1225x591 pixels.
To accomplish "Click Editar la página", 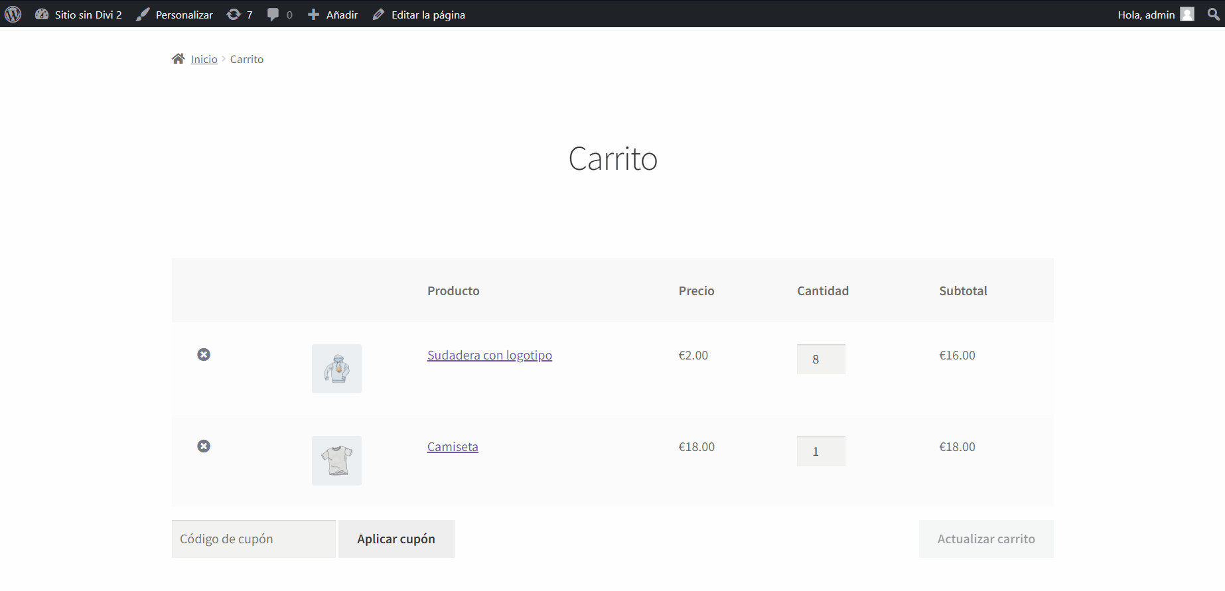I will pyautogui.click(x=419, y=15).
